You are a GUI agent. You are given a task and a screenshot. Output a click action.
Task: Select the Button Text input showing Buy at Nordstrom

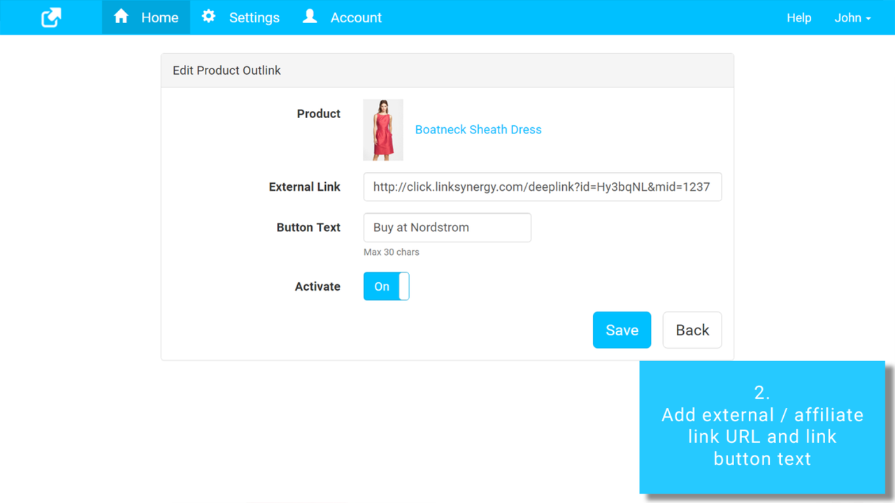pos(447,227)
